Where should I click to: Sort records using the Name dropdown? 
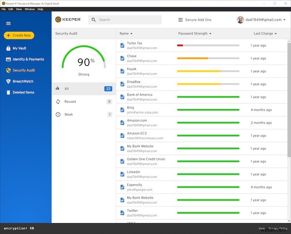pos(126,33)
